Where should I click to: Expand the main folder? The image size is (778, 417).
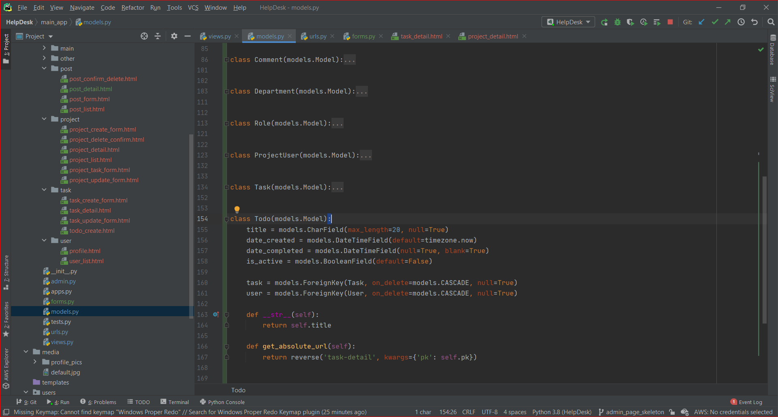point(44,48)
